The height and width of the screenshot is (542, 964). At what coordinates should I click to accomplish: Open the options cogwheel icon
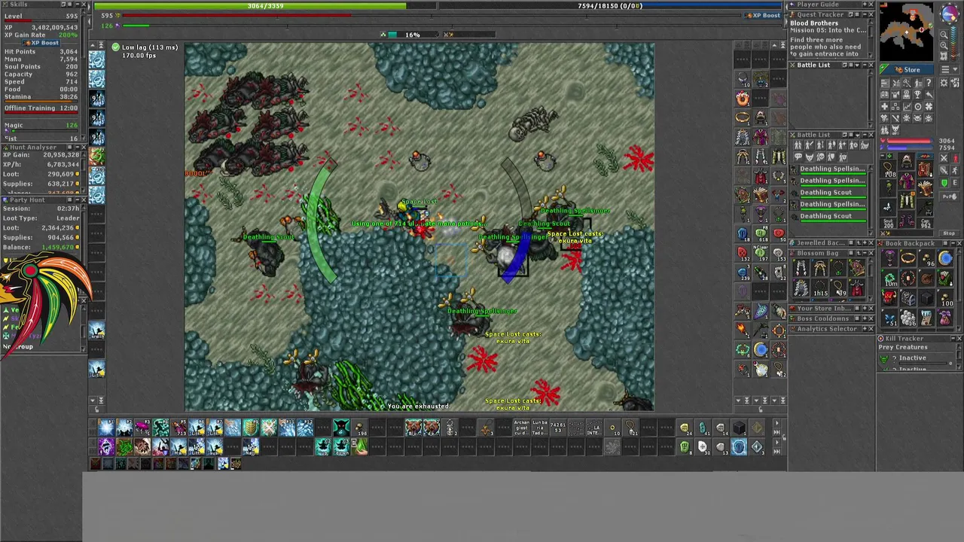click(x=944, y=83)
